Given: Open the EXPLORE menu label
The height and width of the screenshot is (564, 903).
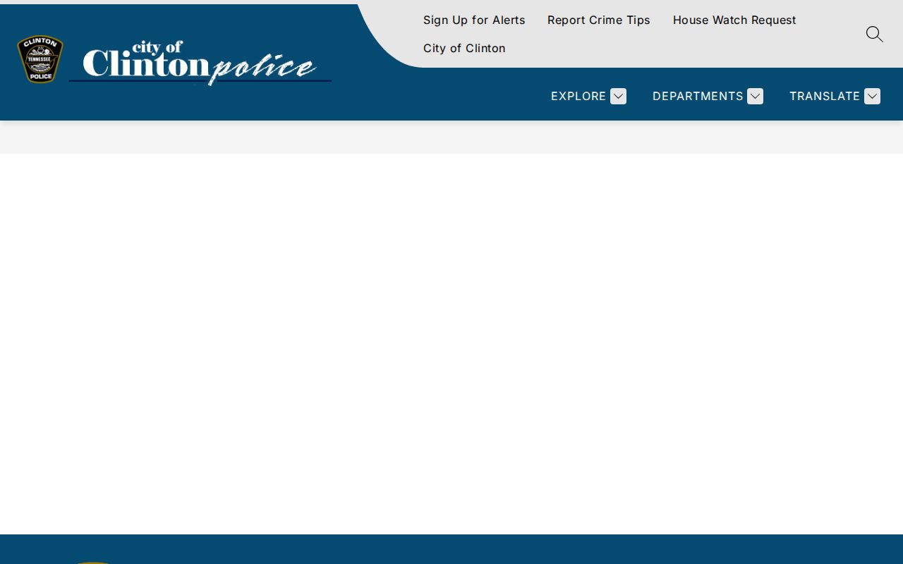Looking at the screenshot, I should [x=578, y=96].
